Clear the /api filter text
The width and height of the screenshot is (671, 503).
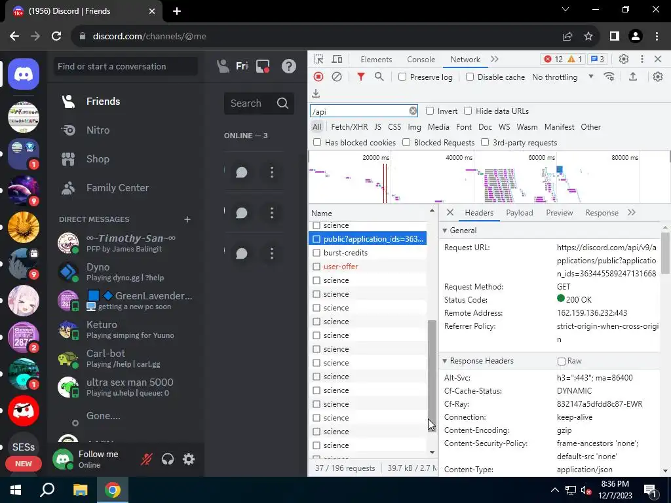tap(413, 111)
